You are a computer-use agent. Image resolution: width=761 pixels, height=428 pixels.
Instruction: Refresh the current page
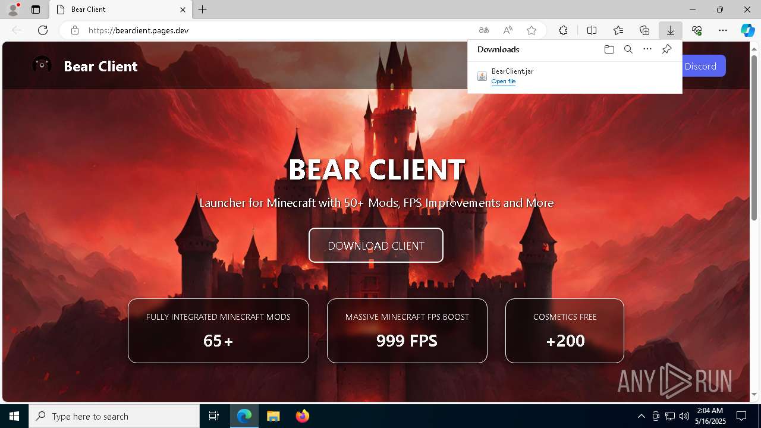point(43,30)
